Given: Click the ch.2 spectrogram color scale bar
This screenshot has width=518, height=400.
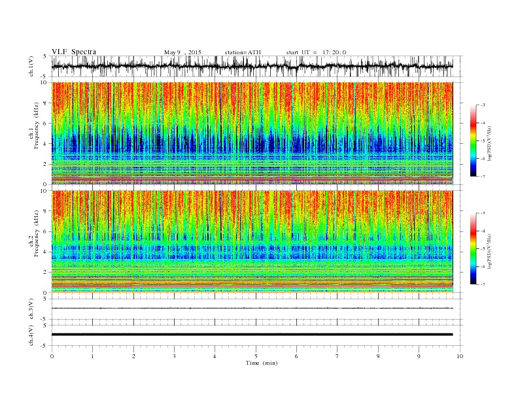Looking at the screenshot, I should coord(473,249).
